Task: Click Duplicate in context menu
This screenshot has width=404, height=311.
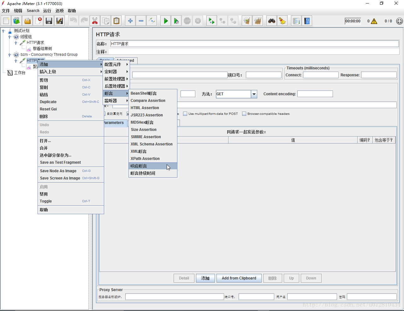Action: click(x=71, y=102)
